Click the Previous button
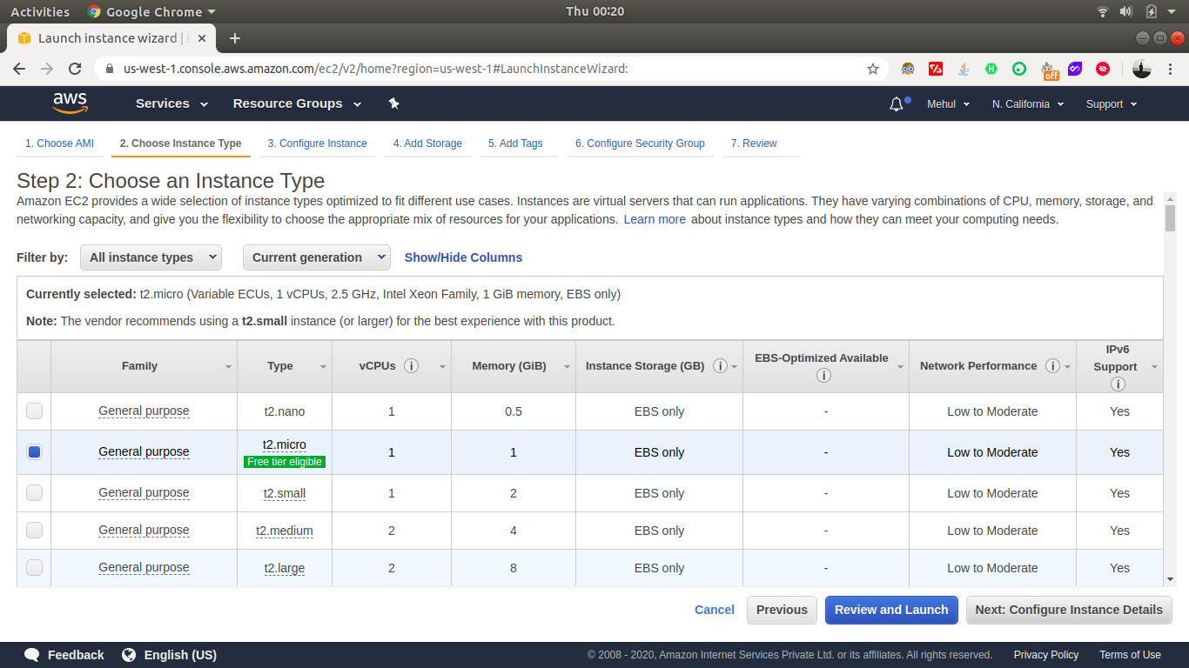Image resolution: width=1189 pixels, height=668 pixels. point(782,610)
